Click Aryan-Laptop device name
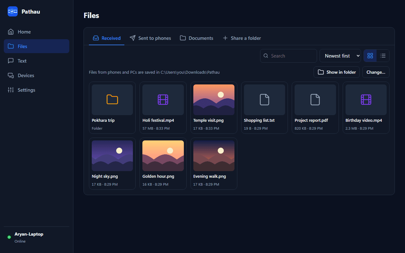The height and width of the screenshot is (253, 405). (29, 234)
